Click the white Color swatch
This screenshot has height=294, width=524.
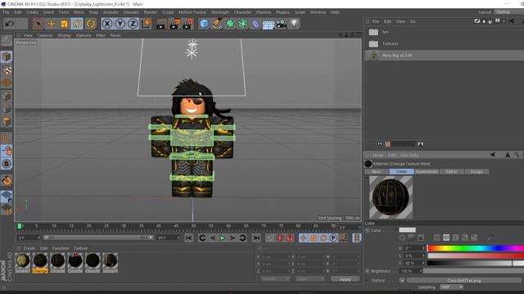[408, 230]
